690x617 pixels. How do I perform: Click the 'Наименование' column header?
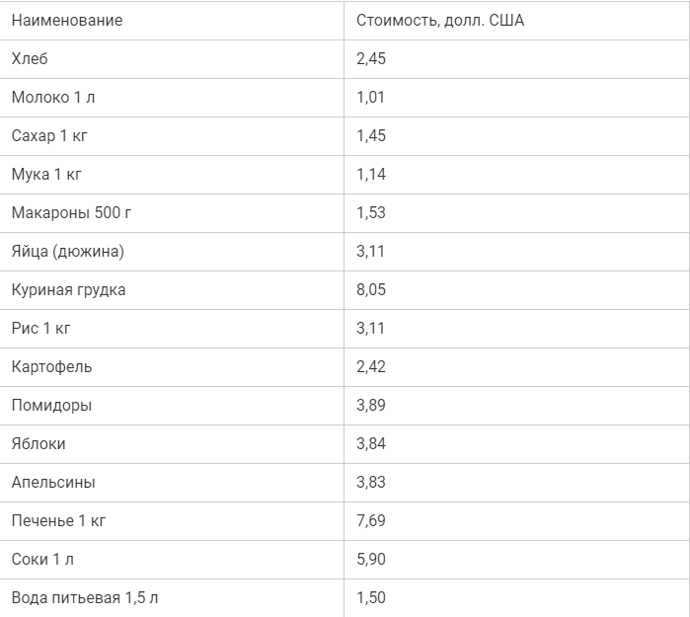coord(172,21)
